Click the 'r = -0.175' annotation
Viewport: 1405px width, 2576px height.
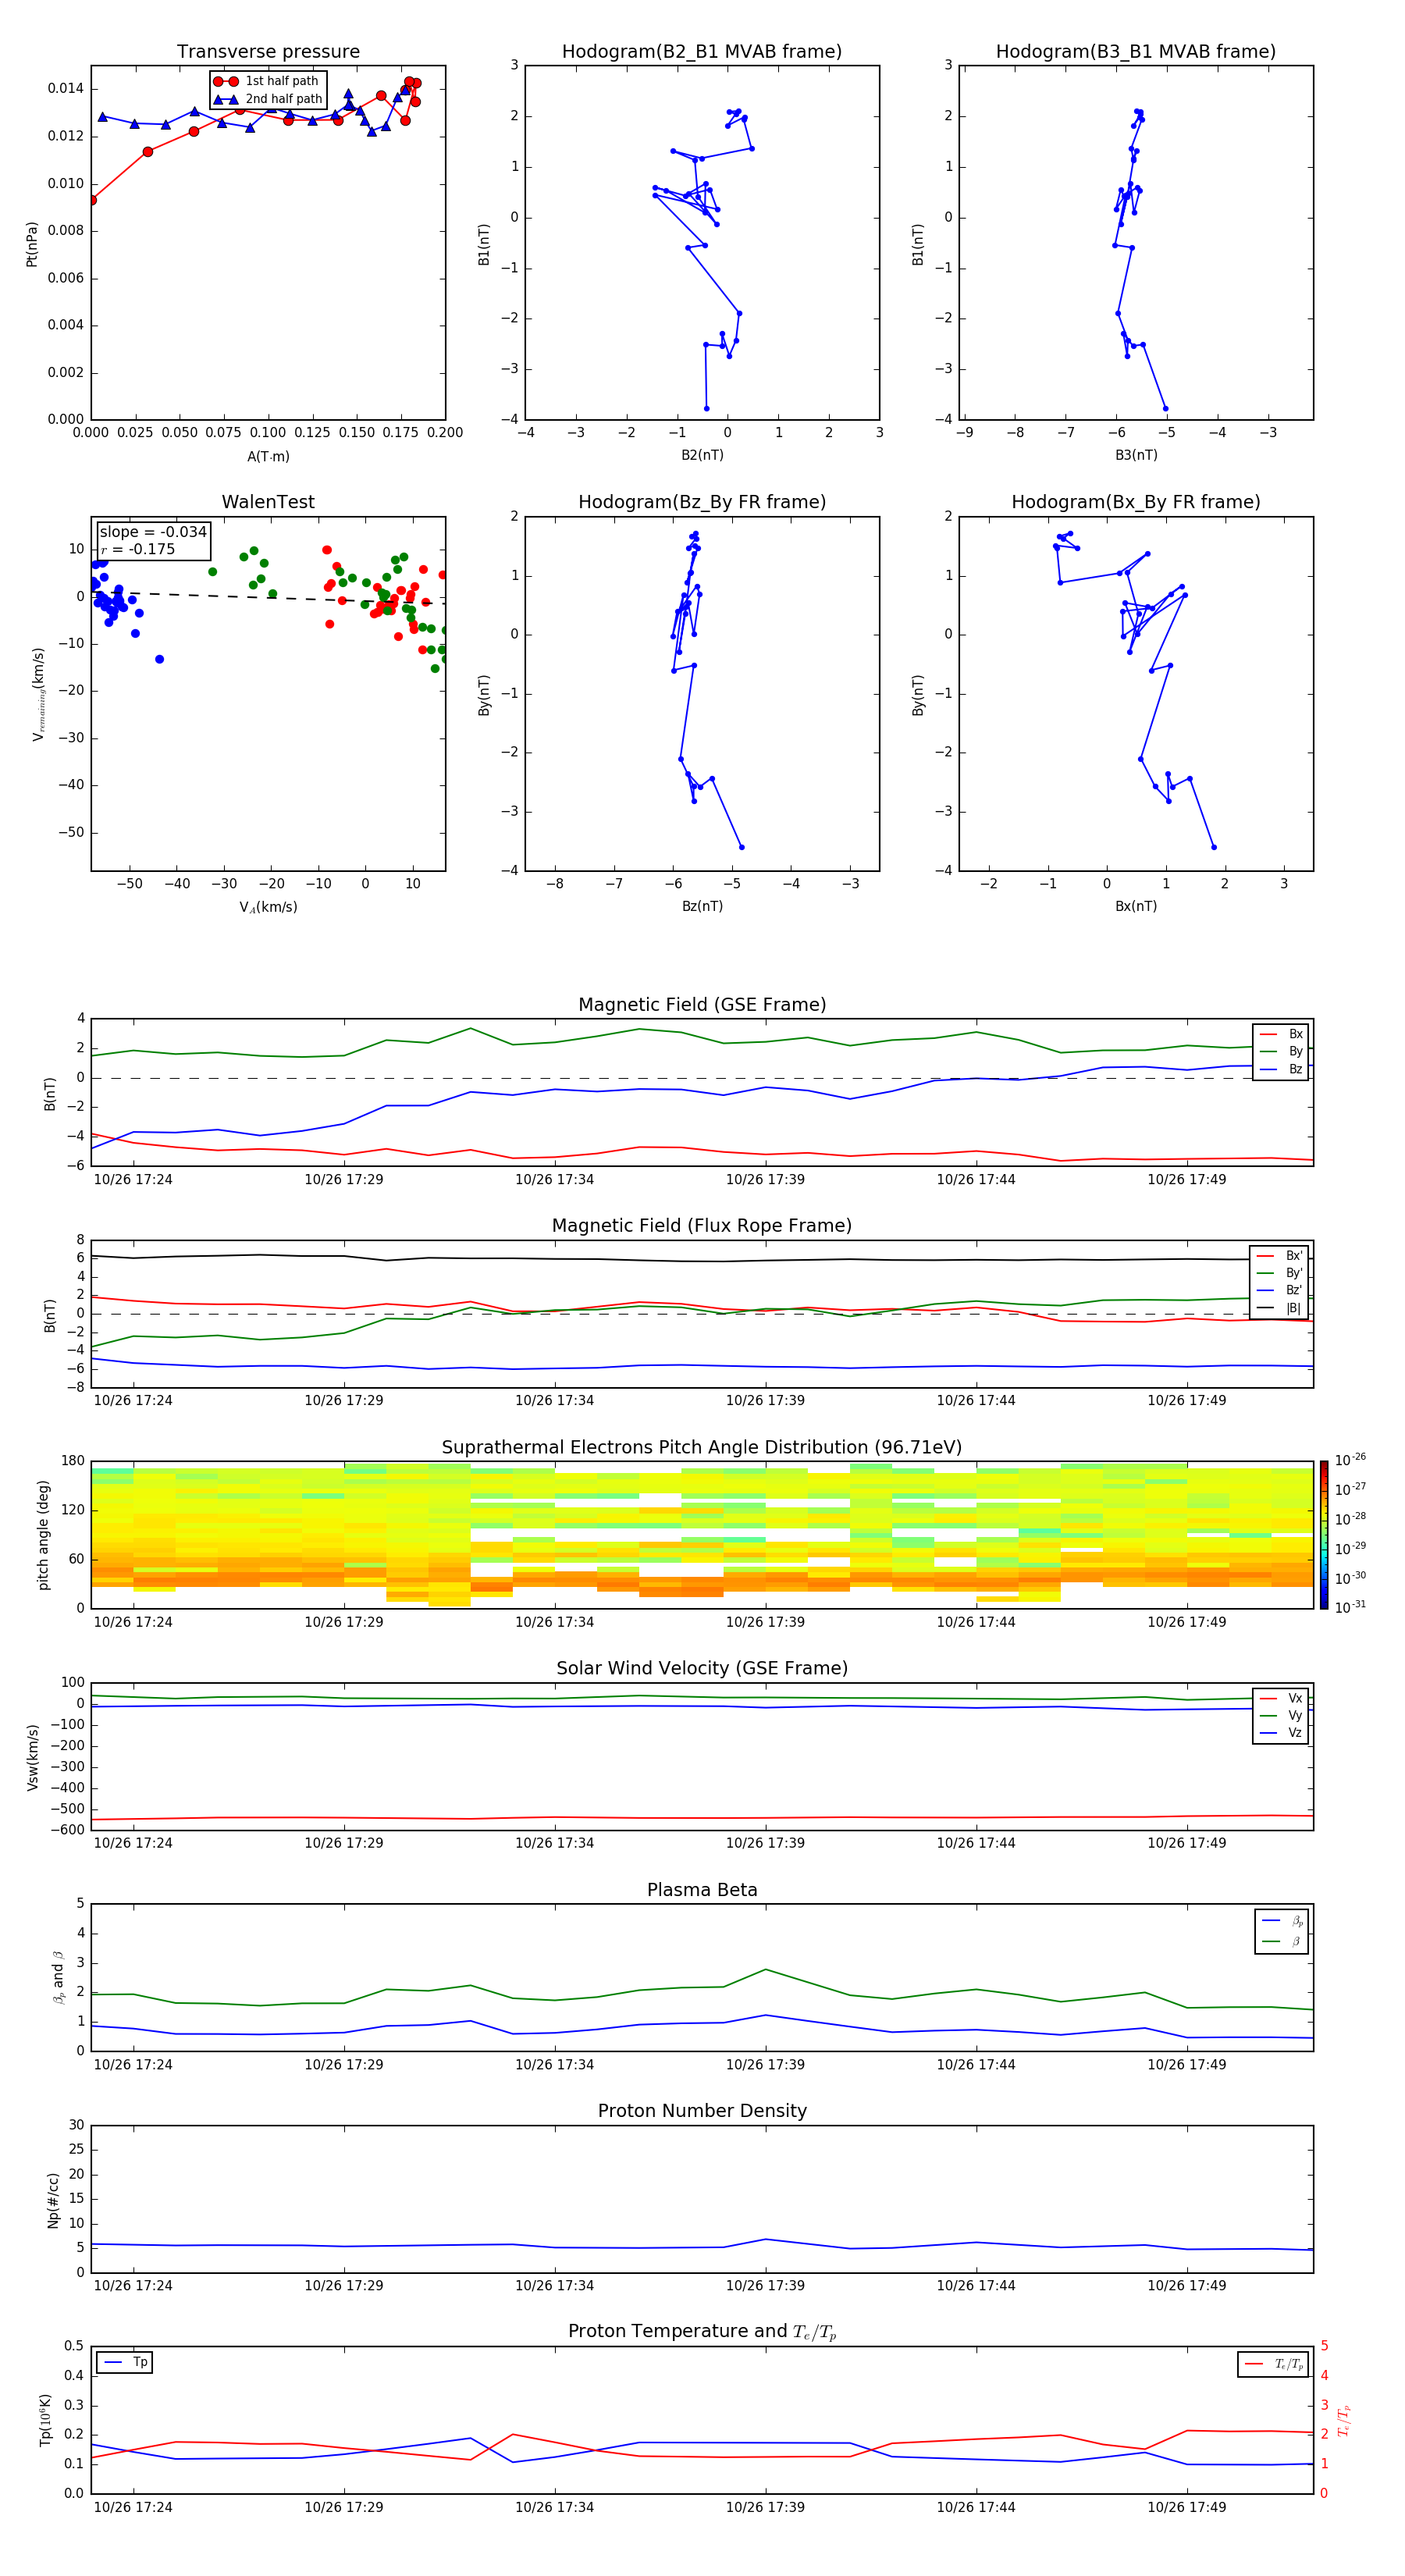(138, 549)
